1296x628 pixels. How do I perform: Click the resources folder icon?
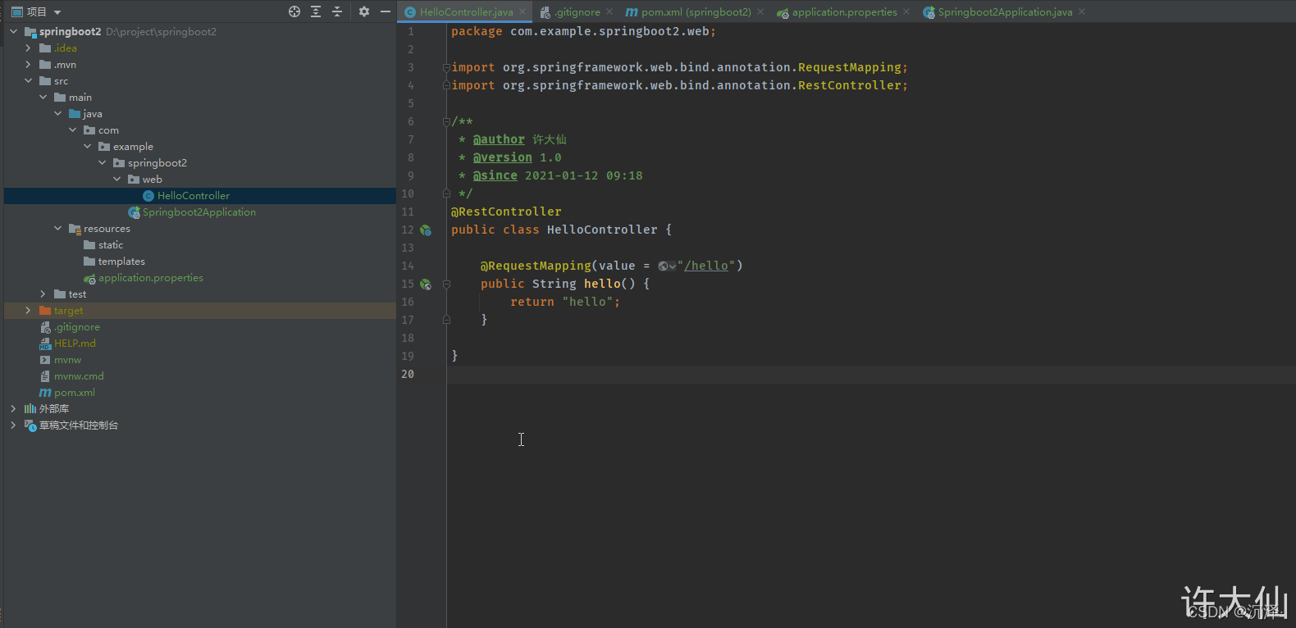pyautogui.click(x=75, y=229)
